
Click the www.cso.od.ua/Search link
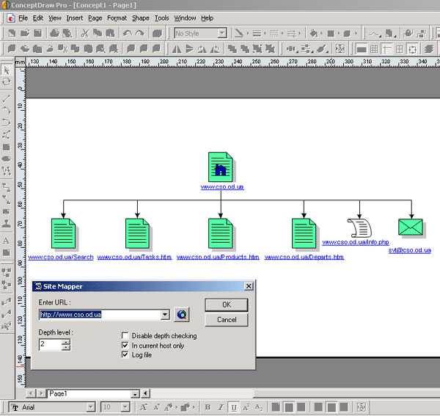click(x=61, y=257)
